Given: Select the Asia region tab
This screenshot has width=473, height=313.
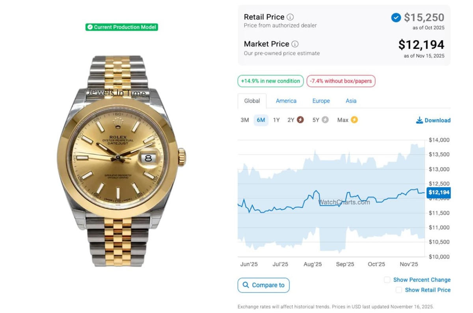Looking at the screenshot, I should (x=351, y=101).
